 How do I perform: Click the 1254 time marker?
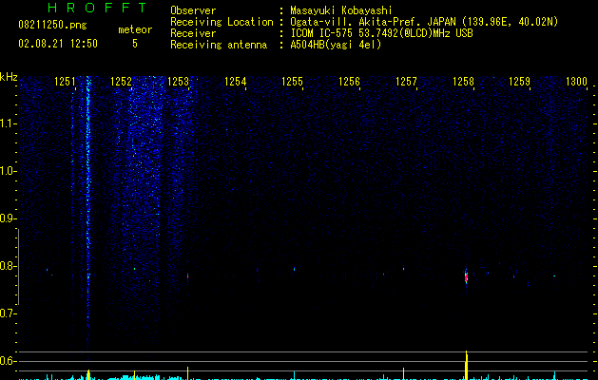pyautogui.click(x=236, y=82)
